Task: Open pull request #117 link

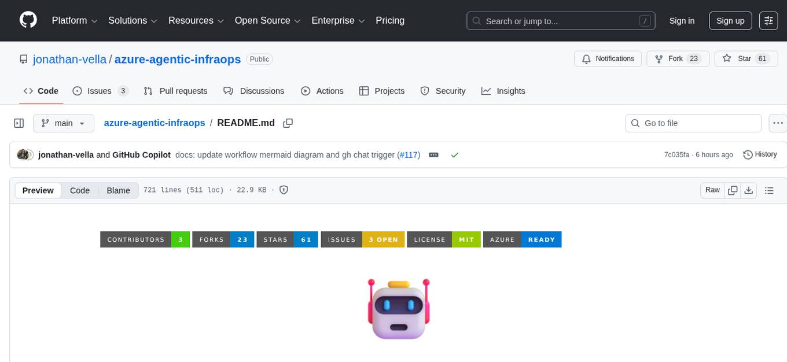Action: [409, 154]
